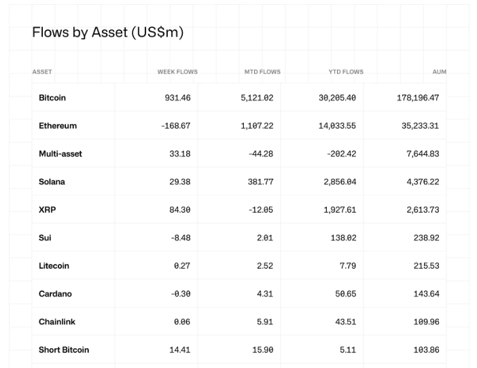This screenshot has height=368, width=477.
Task: Click Solana AUM value 4,376.22
Action: pos(423,182)
